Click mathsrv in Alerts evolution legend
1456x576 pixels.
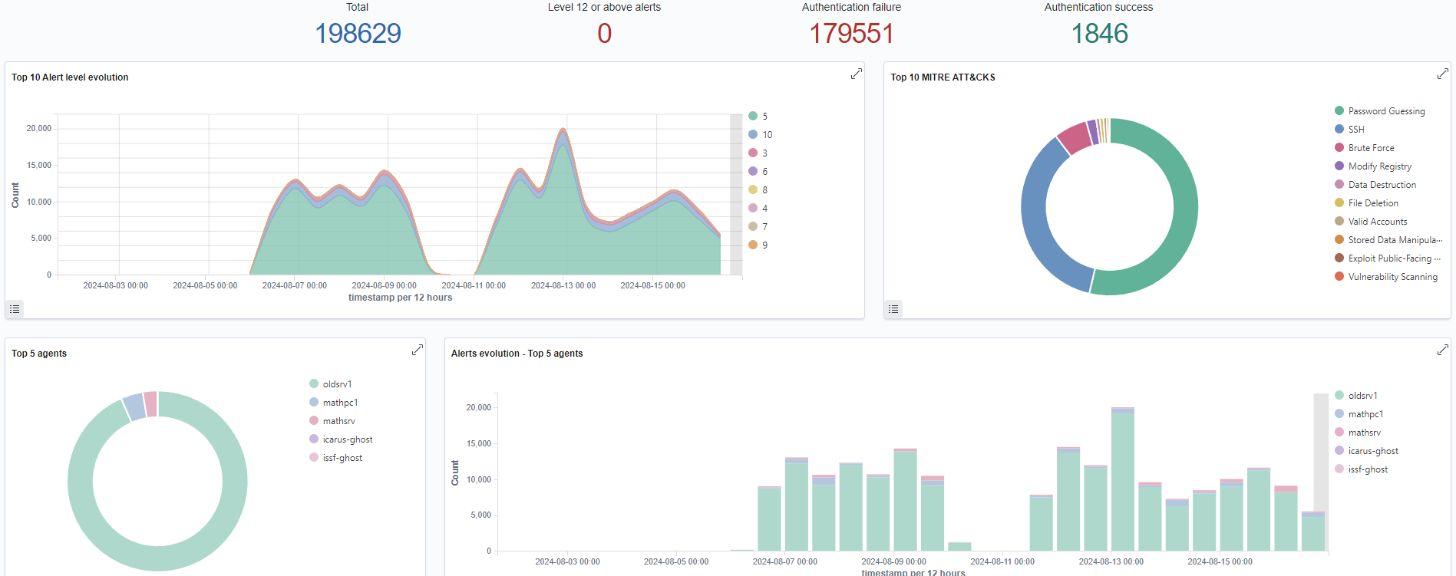[1358, 433]
